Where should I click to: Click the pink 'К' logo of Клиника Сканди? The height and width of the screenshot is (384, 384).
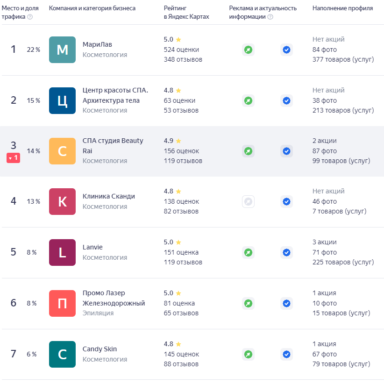pos(62,201)
